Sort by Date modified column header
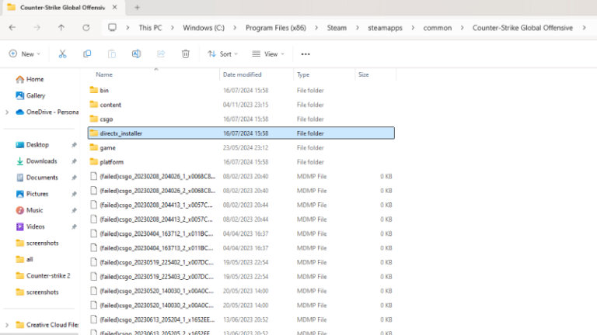Screen dimensions: 597x335 (x=243, y=74)
